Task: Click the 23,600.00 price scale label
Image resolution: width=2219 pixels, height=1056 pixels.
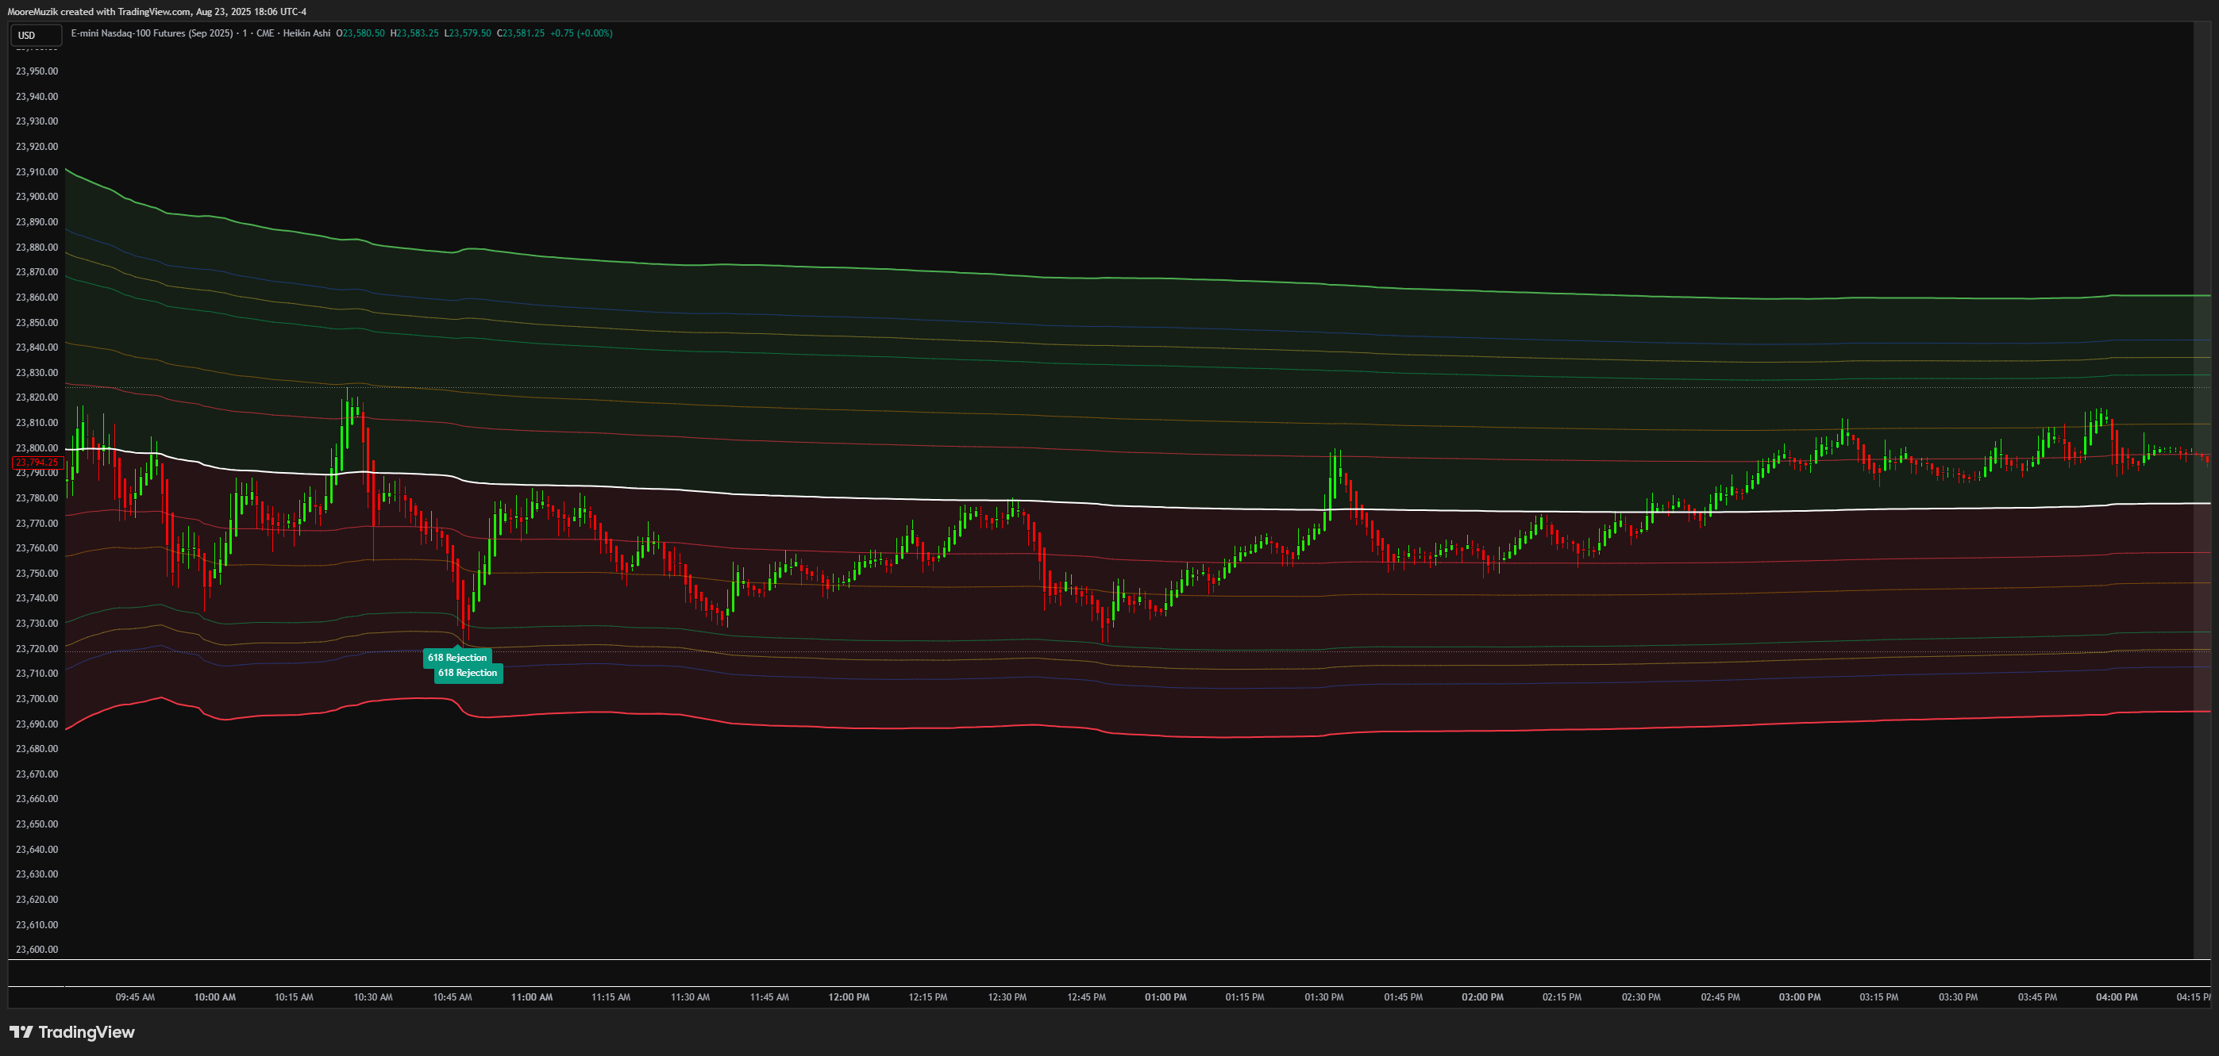Action: [x=37, y=949]
